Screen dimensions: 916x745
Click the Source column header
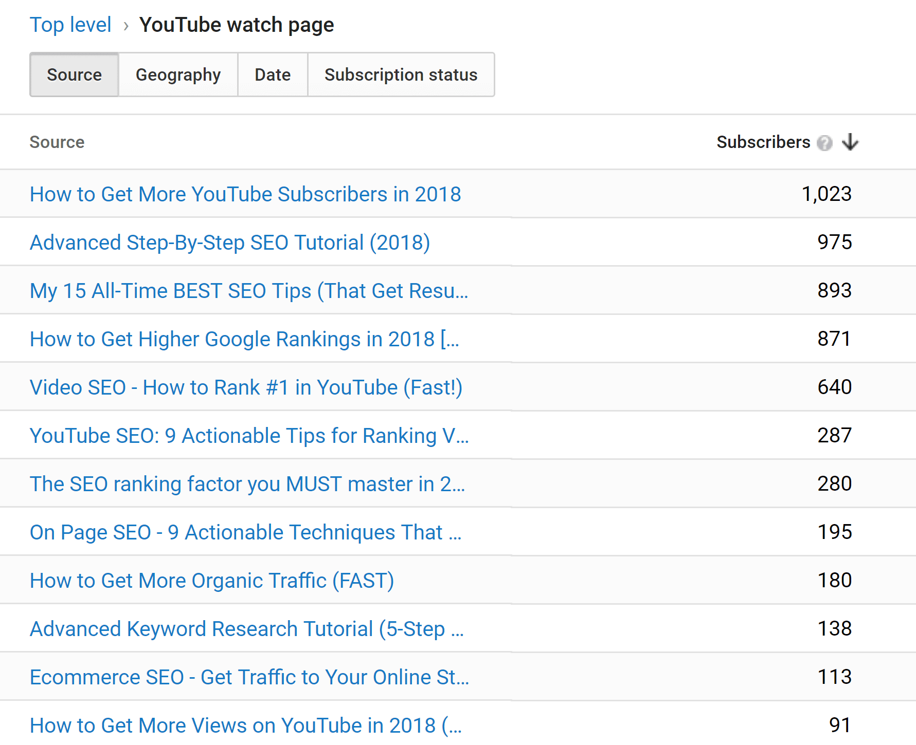57,142
